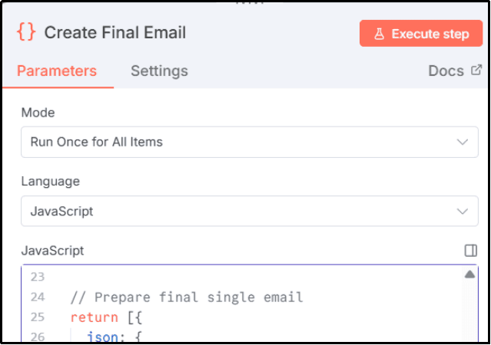Click line number 23 in the gutter
The height and width of the screenshot is (345, 491).
36,278
